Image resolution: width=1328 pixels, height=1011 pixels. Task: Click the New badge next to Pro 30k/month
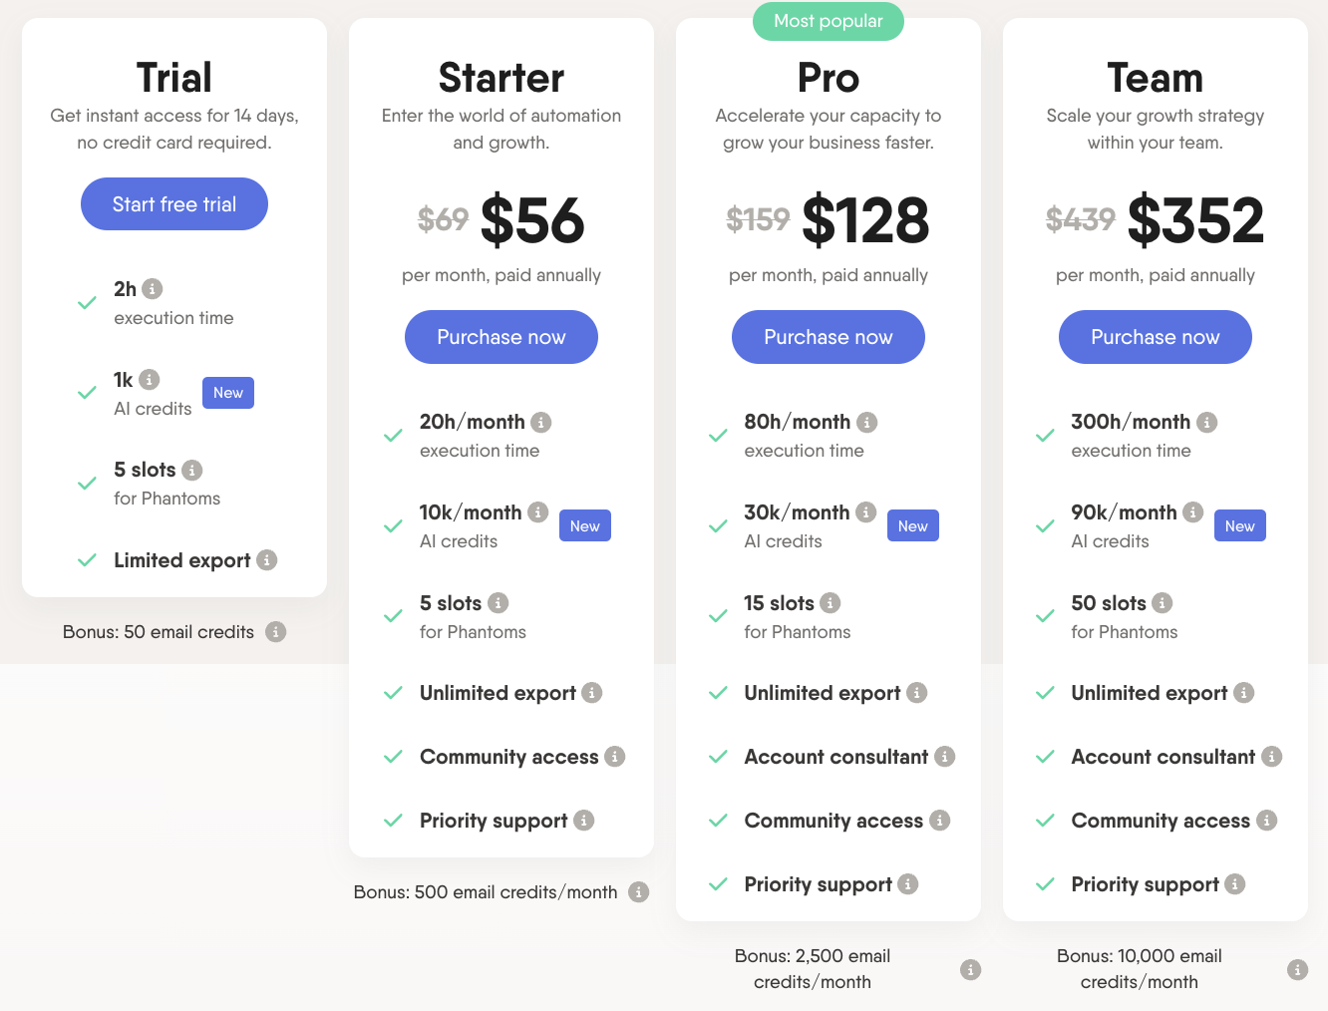(913, 526)
